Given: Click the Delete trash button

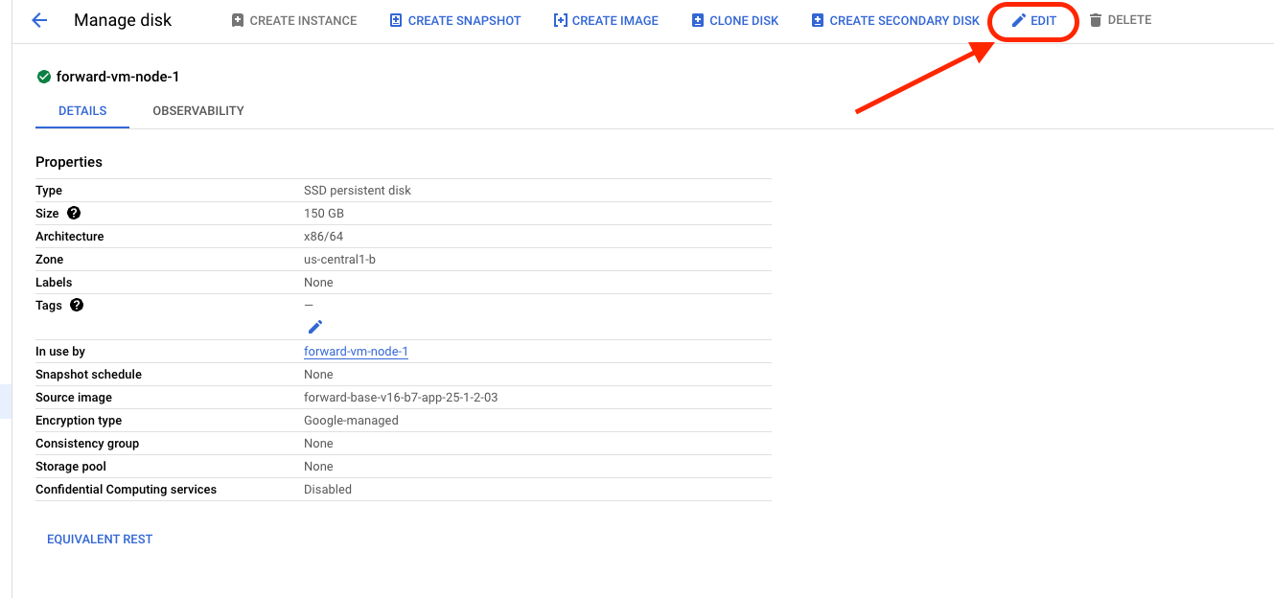Looking at the screenshot, I should coord(1120,20).
